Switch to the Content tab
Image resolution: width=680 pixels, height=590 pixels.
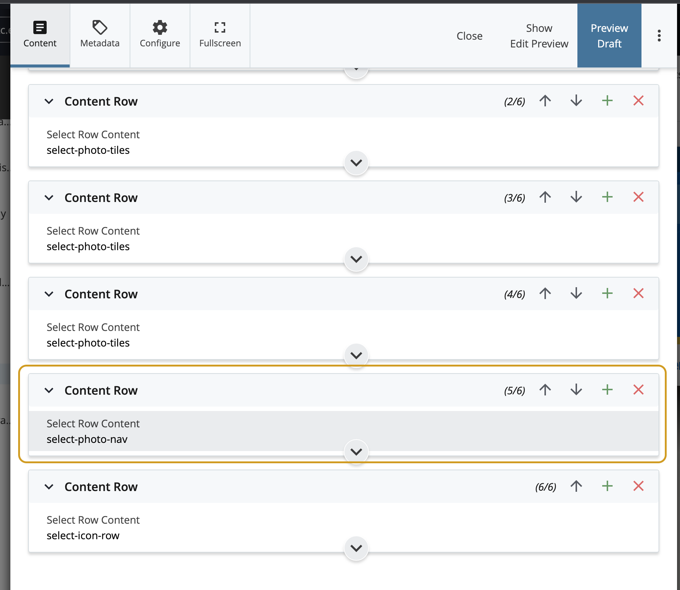[x=40, y=36]
